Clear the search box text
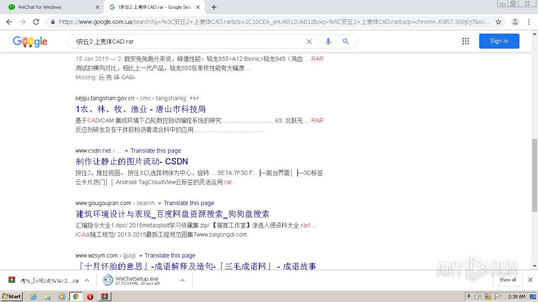 click(309, 42)
